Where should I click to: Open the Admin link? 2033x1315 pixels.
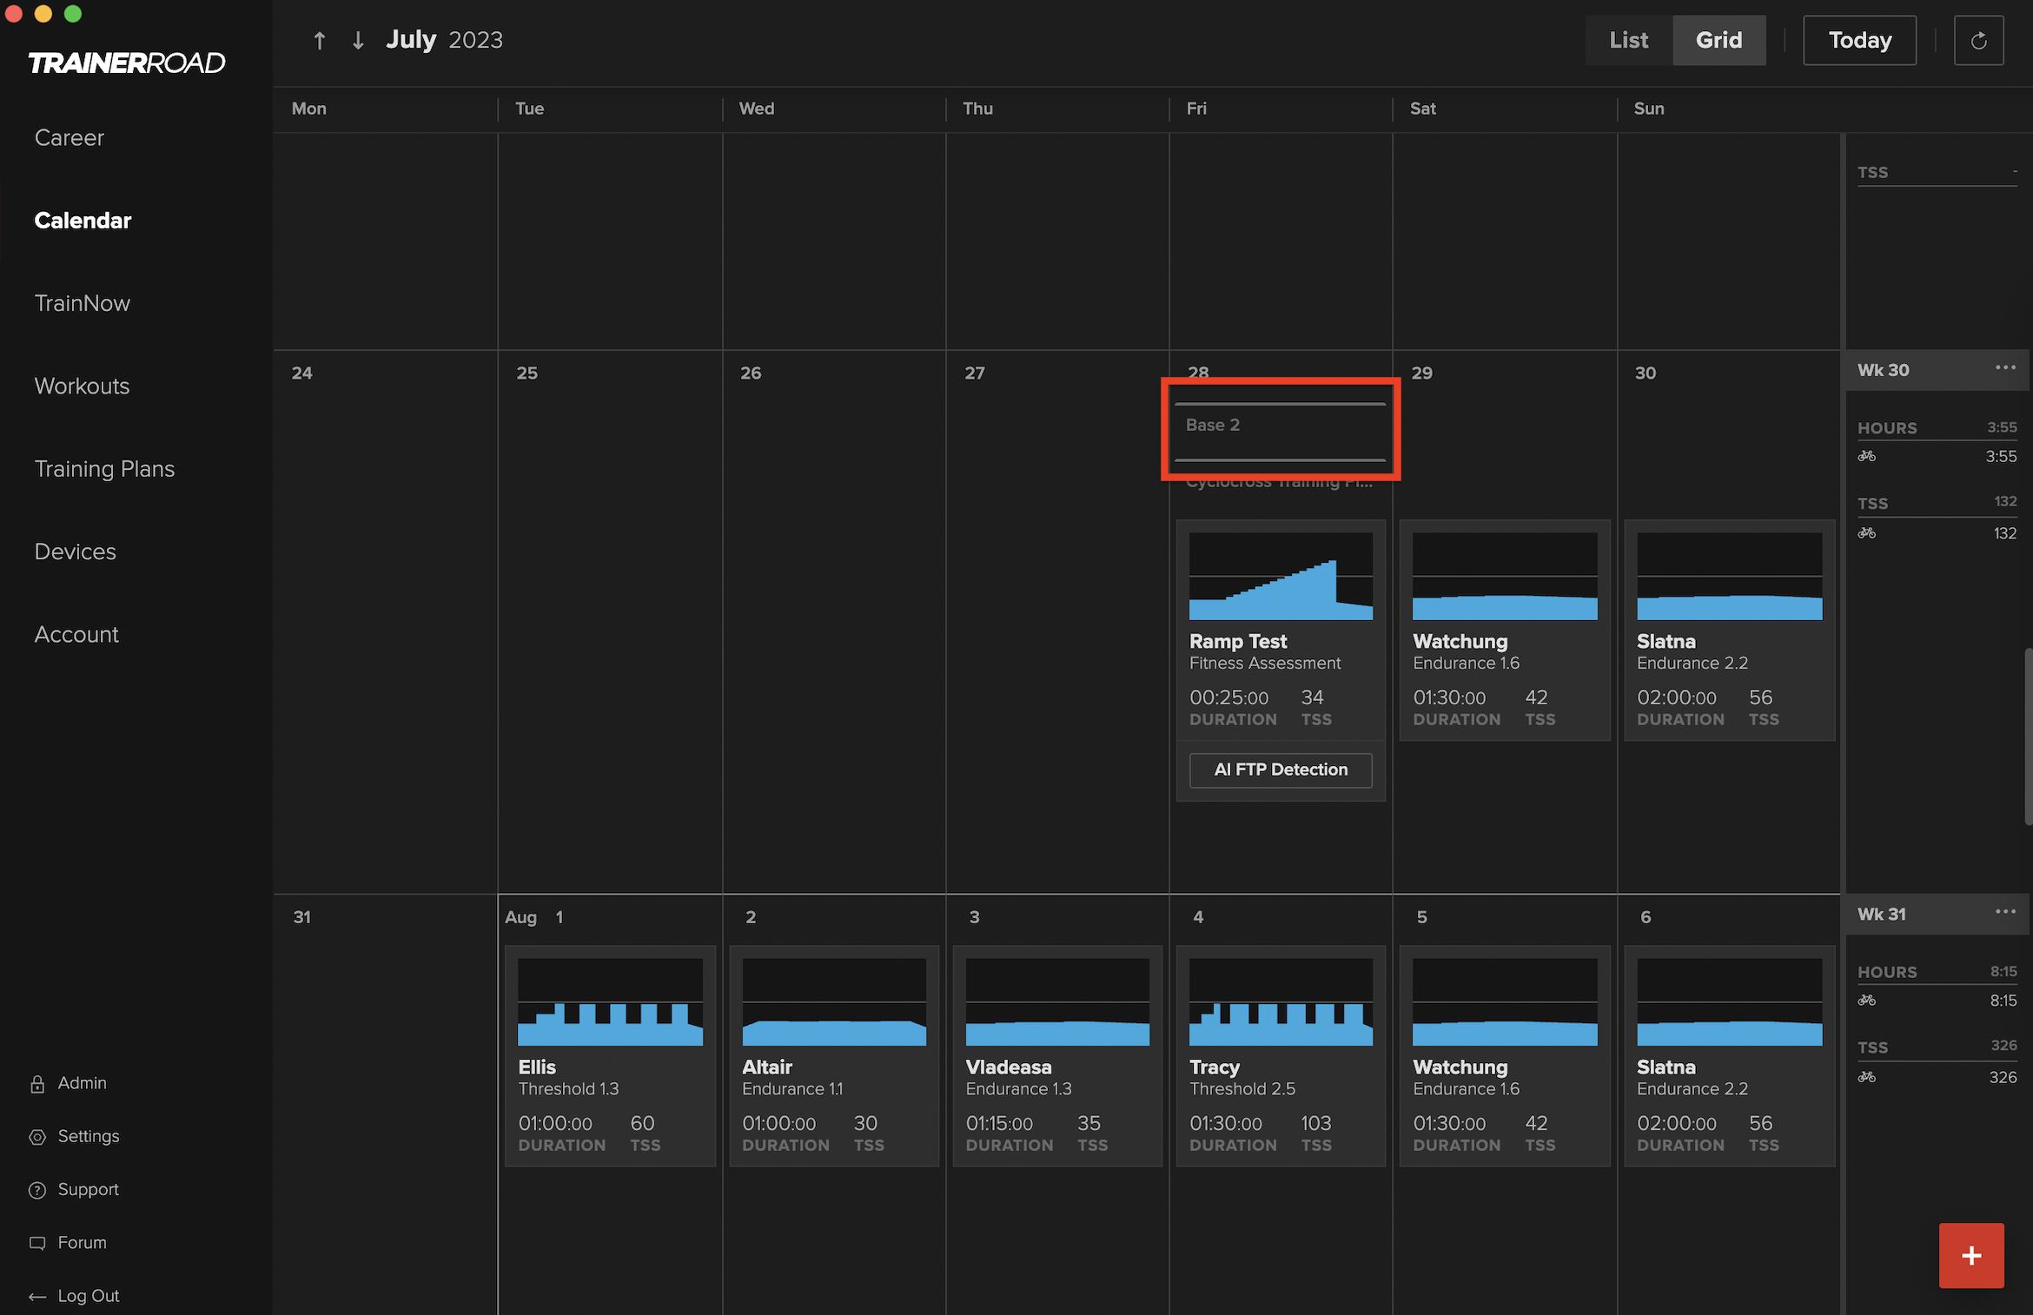click(x=82, y=1083)
